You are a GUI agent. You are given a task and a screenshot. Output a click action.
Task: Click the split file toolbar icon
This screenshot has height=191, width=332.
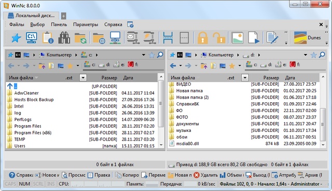point(168,38)
